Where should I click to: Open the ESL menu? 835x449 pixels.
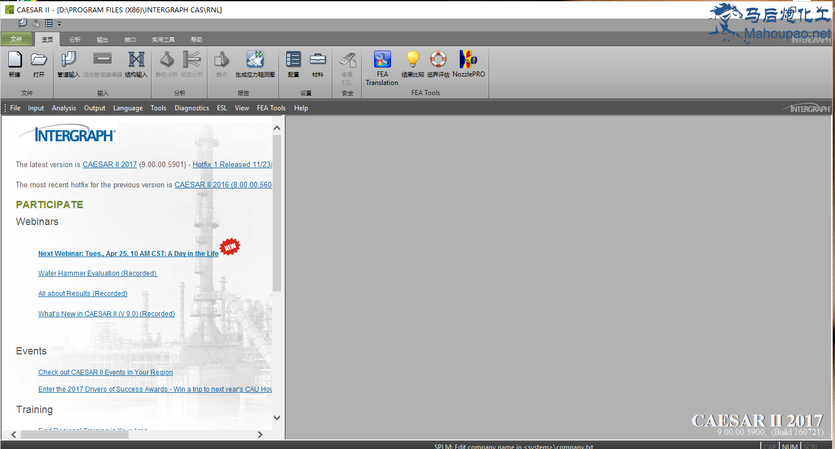point(222,108)
